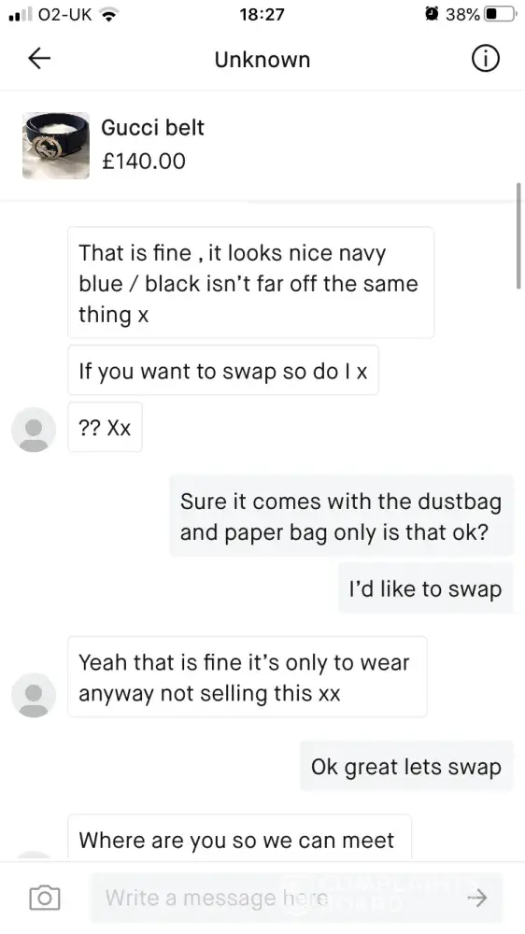Open the Gucci belt thumbnail image
This screenshot has height=934, width=525.
[x=56, y=146]
